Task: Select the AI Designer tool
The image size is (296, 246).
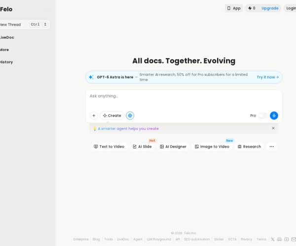Action: [x=173, y=147]
